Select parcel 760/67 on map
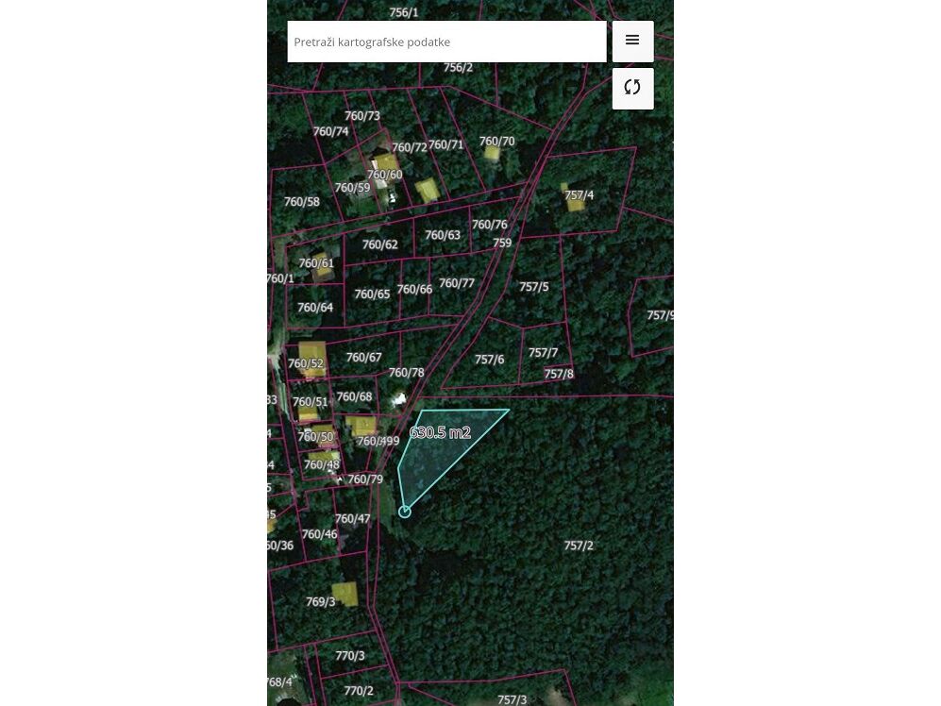941x706 pixels. tap(363, 357)
